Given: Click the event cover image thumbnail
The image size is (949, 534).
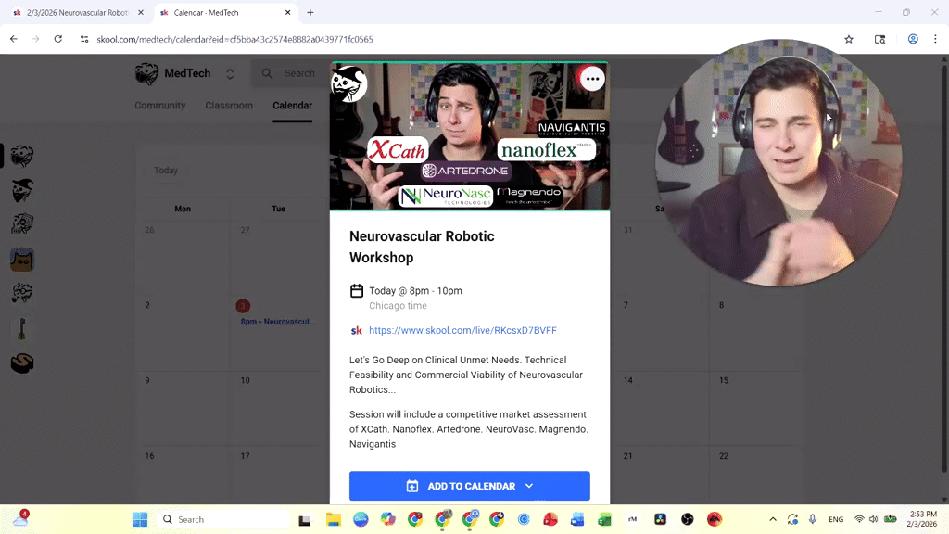Looking at the screenshot, I should tap(470, 136).
